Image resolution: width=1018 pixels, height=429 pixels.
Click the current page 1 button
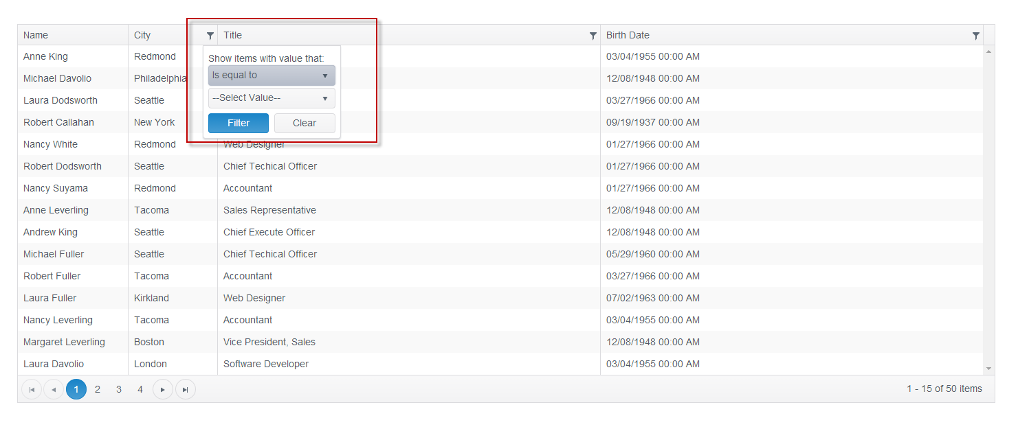76,389
